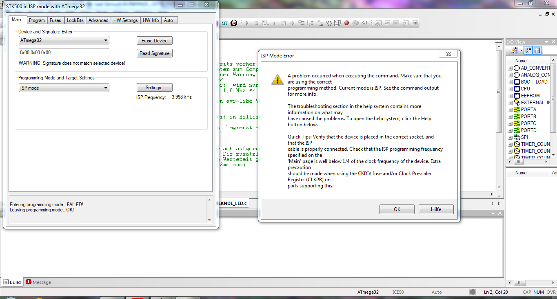Open the LockBits tab
557x299 pixels.
[75, 20]
